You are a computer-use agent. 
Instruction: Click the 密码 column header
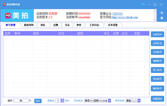[x=36, y=34]
